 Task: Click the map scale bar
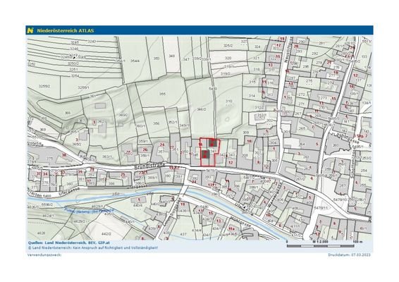click(x=320, y=246)
